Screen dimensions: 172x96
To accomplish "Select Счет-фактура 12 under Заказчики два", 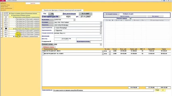I will pyautogui.click(x=27, y=35).
